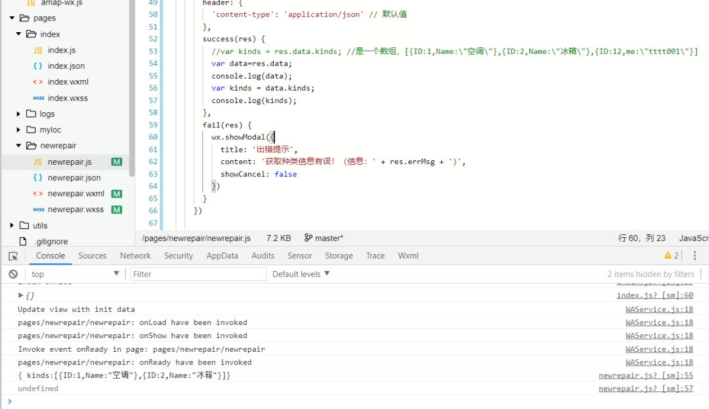Click the file tree vertical scrollbar
The image size is (709, 409).
[x=131, y=88]
